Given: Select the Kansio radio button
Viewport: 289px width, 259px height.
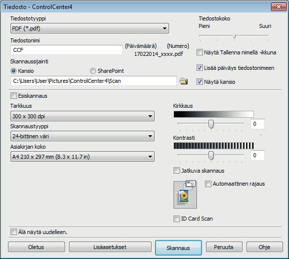Looking at the screenshot, I should click(x=13, y=71).
